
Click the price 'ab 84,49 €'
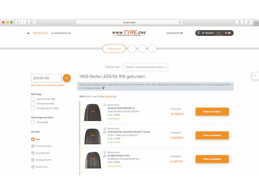click(177, 138)
